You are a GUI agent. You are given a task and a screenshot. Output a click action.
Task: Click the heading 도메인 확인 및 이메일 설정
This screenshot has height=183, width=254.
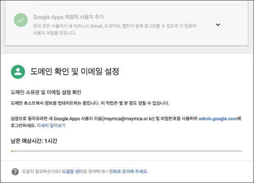click(75, 71)
